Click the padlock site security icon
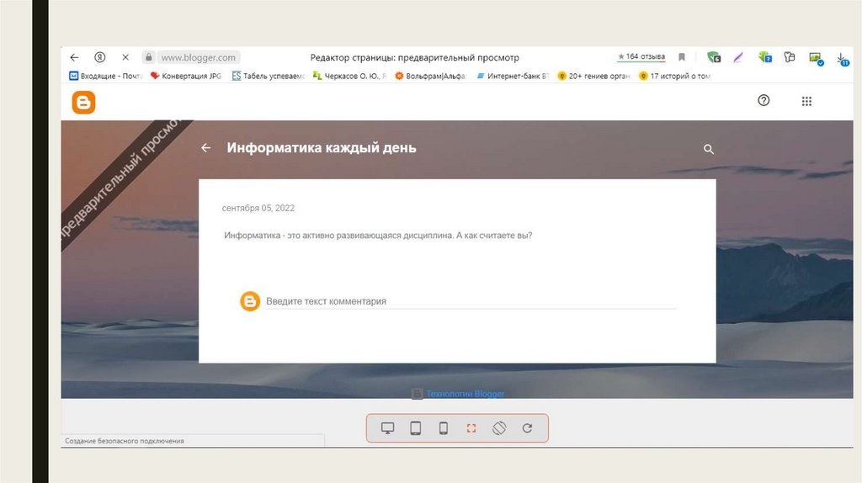This screenshot has height=483, width=862. coord(148,57)
